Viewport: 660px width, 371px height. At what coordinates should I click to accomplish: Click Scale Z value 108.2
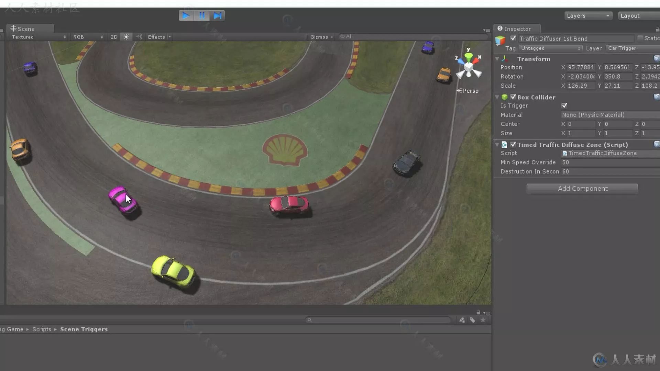[650, 86]
